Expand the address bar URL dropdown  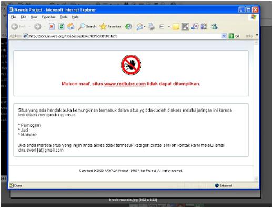tap(224, 36)
